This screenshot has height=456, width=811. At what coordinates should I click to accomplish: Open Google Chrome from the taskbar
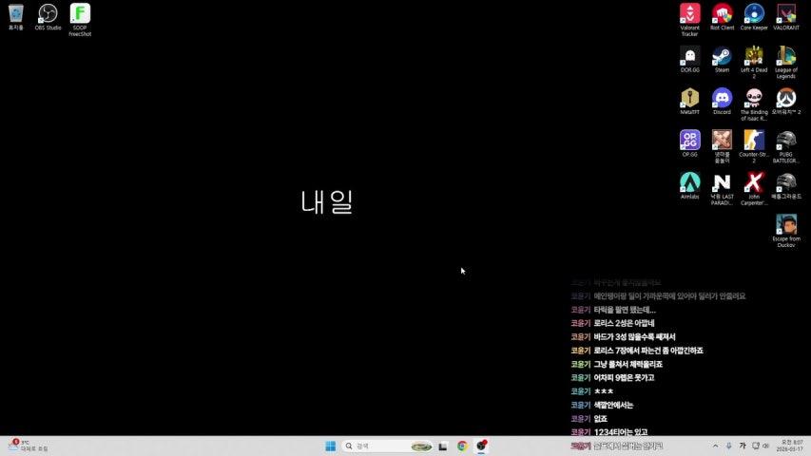(x=462, y=446)
